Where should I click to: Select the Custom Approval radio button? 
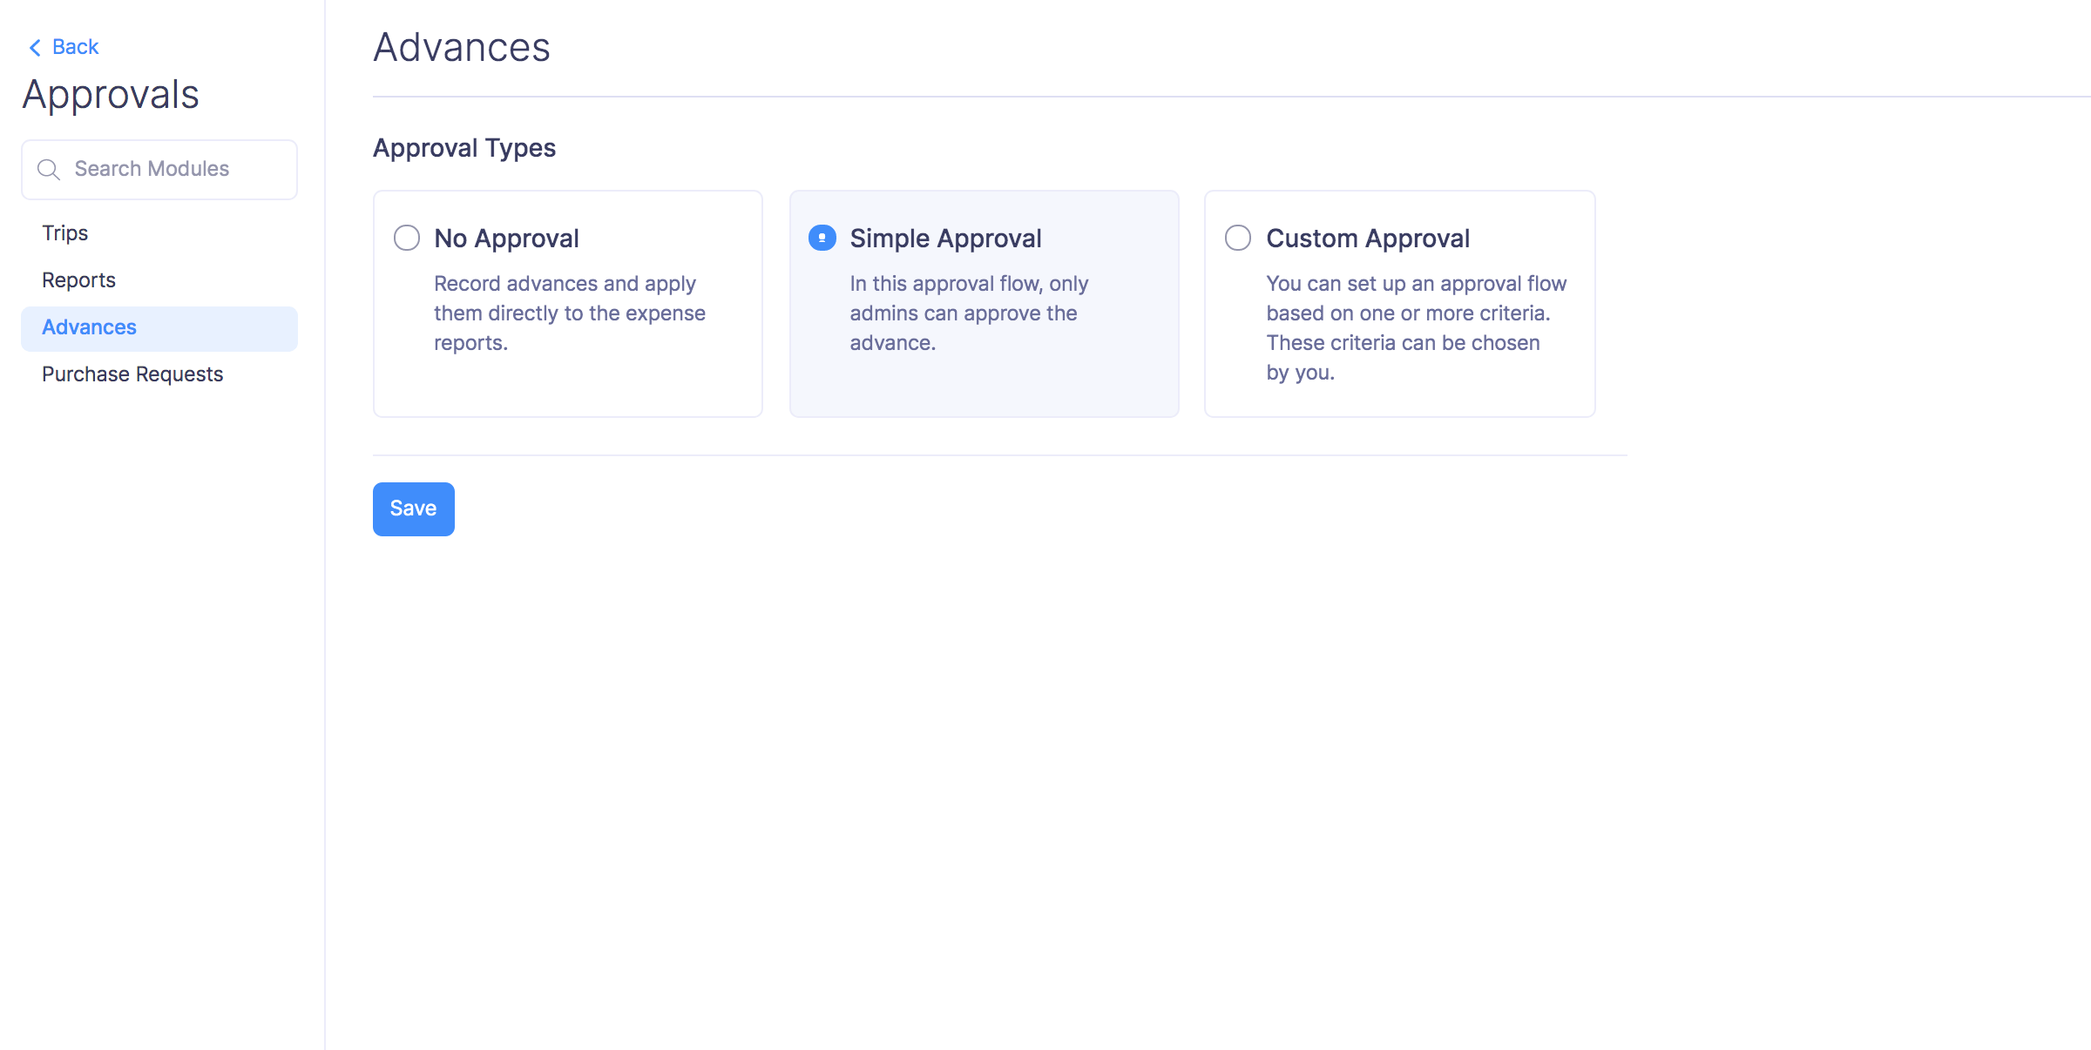click(1238, 238)
